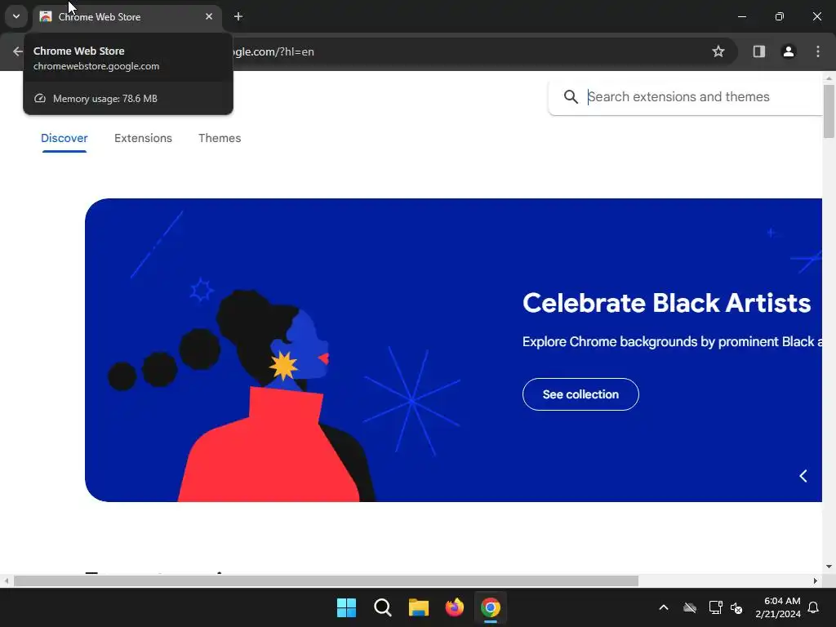Click the Explore Chrome backgrounds subtitle text
The height and width of the screenshot is (627, 836).
(672, 342)
